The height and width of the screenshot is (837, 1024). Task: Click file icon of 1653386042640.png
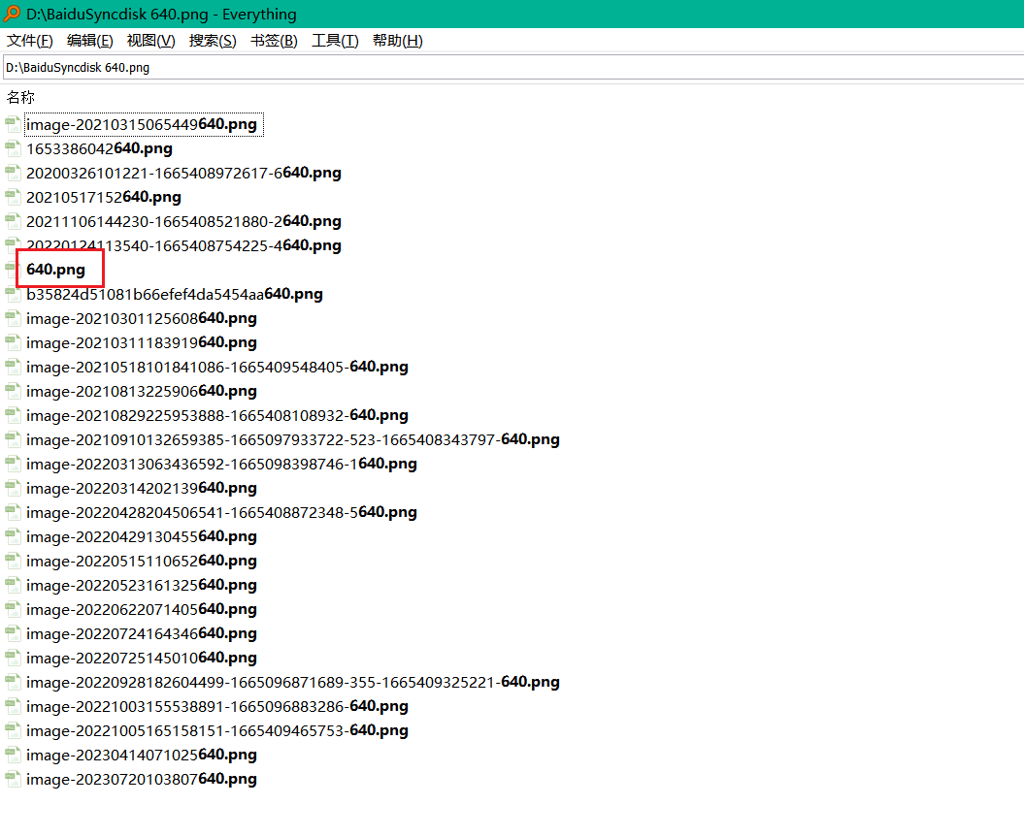(13, 148)
